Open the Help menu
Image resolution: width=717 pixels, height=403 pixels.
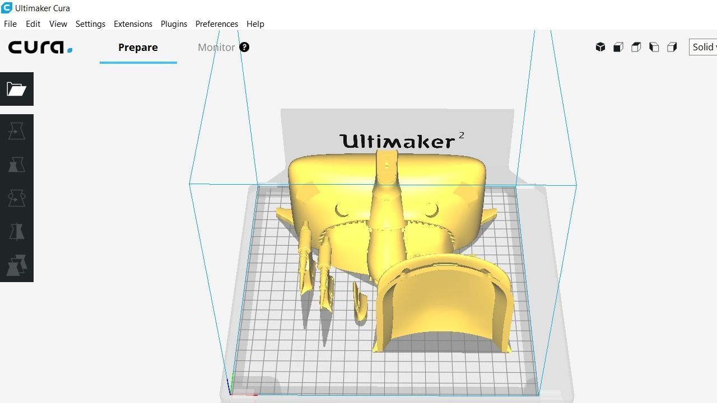pos(255,24)
